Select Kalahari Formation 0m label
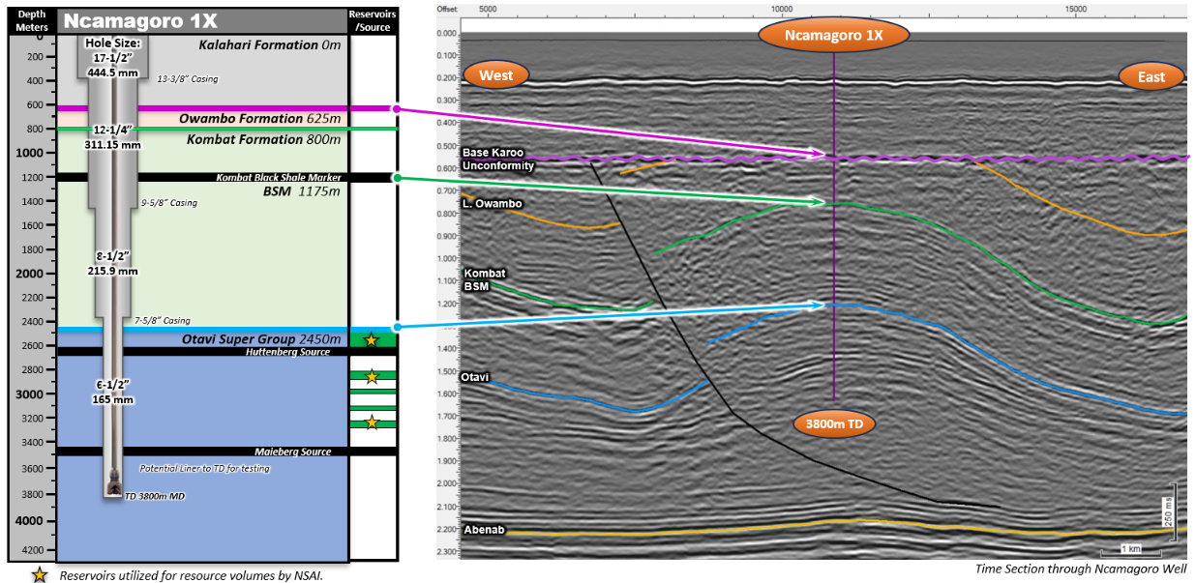 point(271,44)
